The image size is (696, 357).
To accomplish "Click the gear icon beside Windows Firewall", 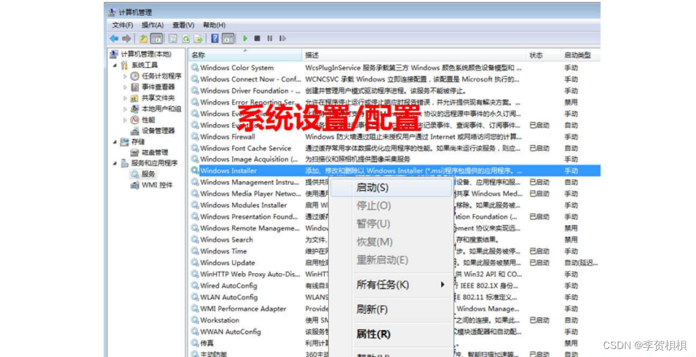I will pos(195,136).
